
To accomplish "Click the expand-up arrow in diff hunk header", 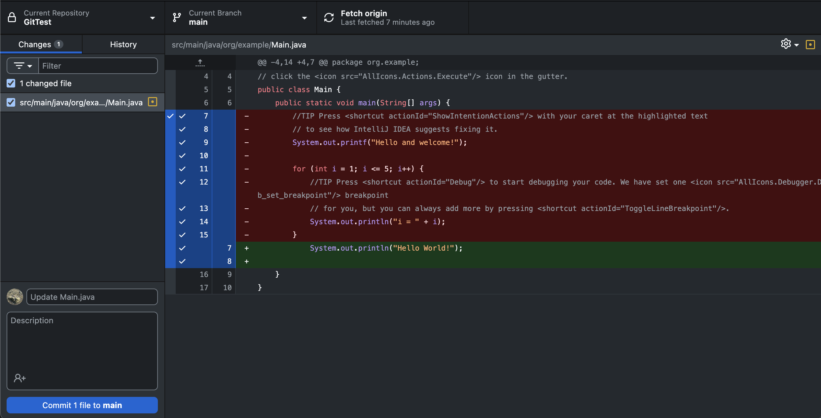I will [200, 62].
